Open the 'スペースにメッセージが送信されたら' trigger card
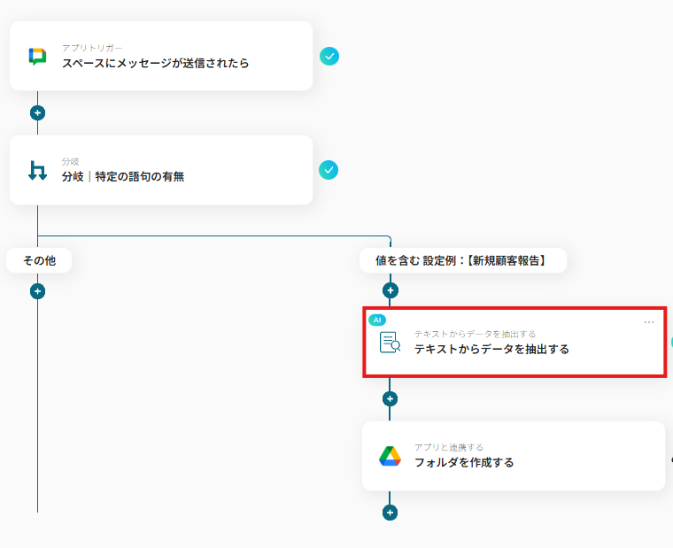Screen dimensions: 673x548 (x=161, y=56)
